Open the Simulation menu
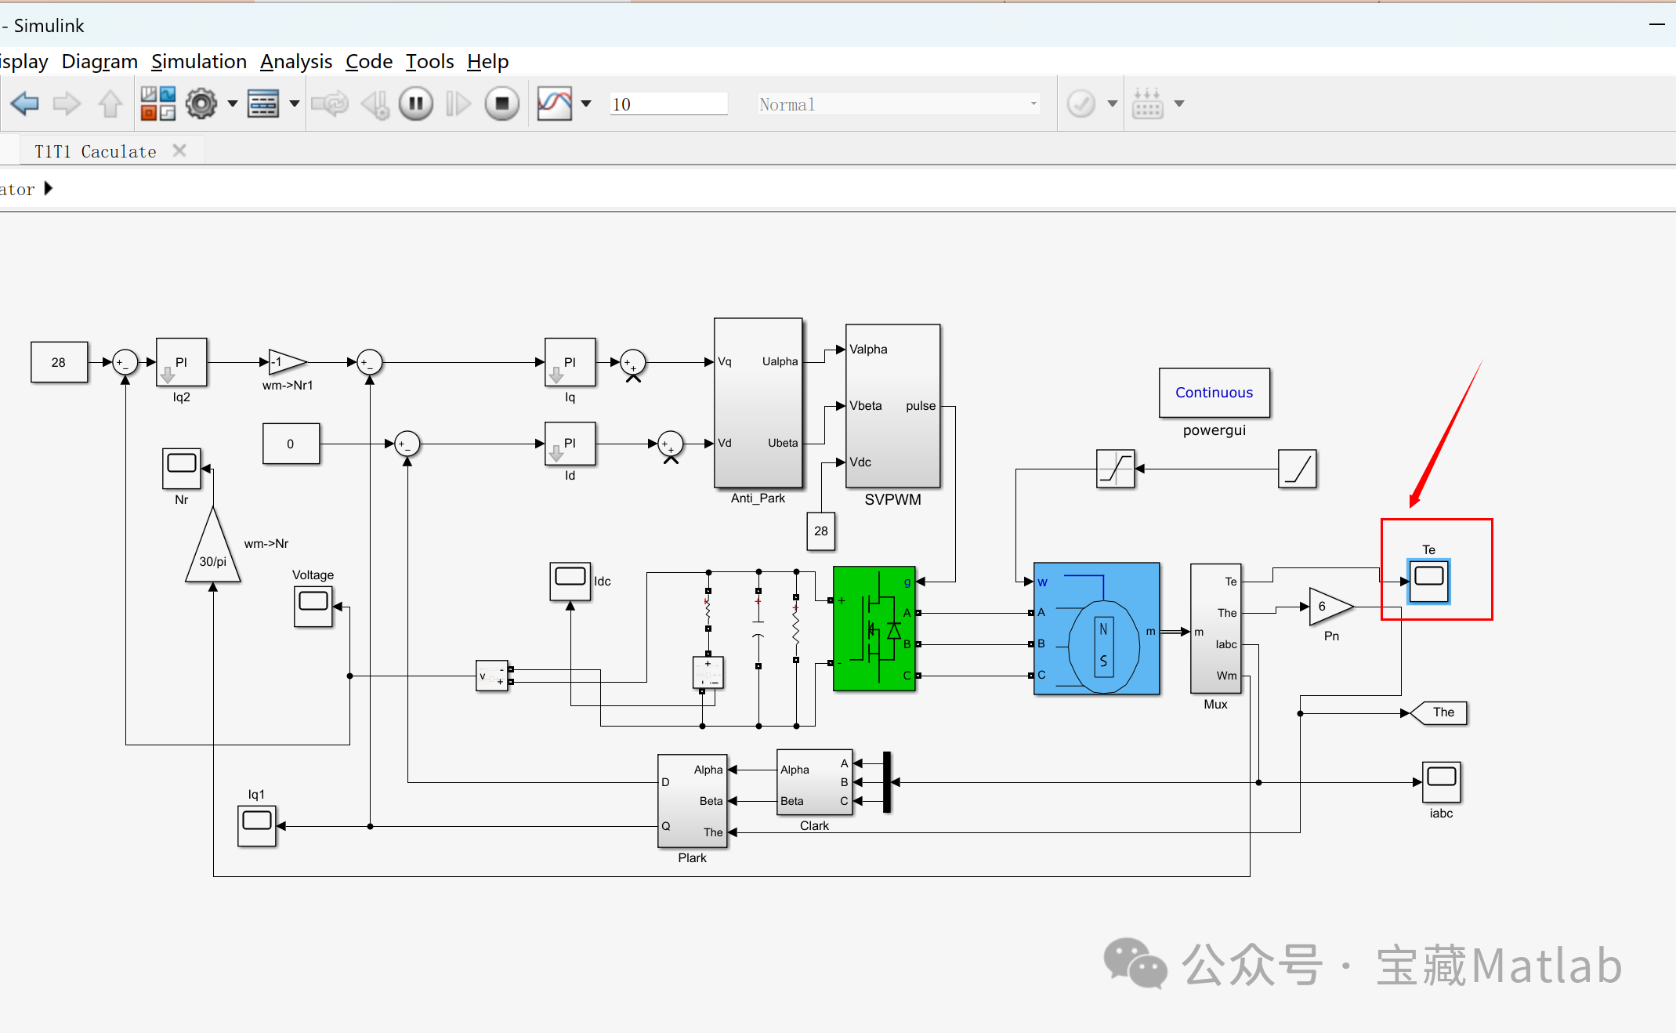1676x1033 pixels. [x=199, y=61]
